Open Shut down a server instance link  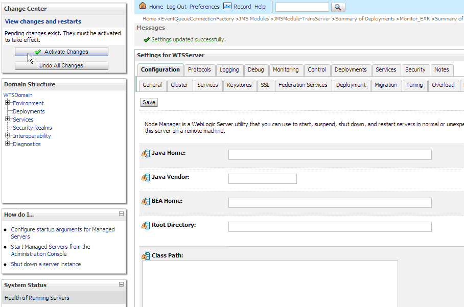46,264
